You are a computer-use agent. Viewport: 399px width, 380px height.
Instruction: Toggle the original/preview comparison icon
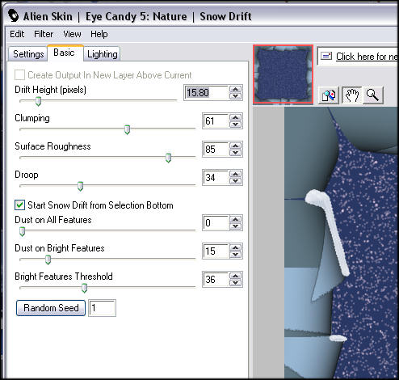click(329, 95)
